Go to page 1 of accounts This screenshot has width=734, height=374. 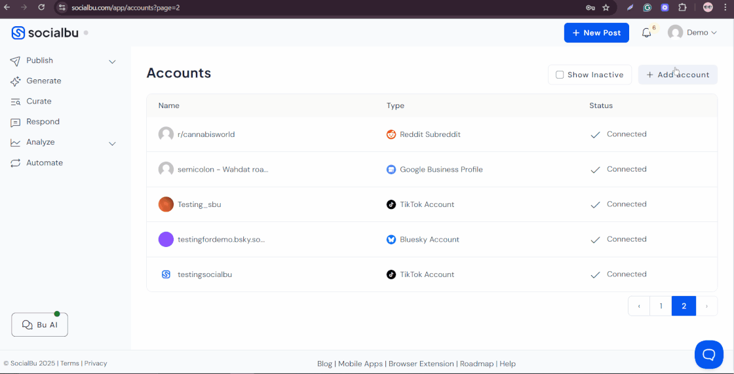(x=661, y=306)
